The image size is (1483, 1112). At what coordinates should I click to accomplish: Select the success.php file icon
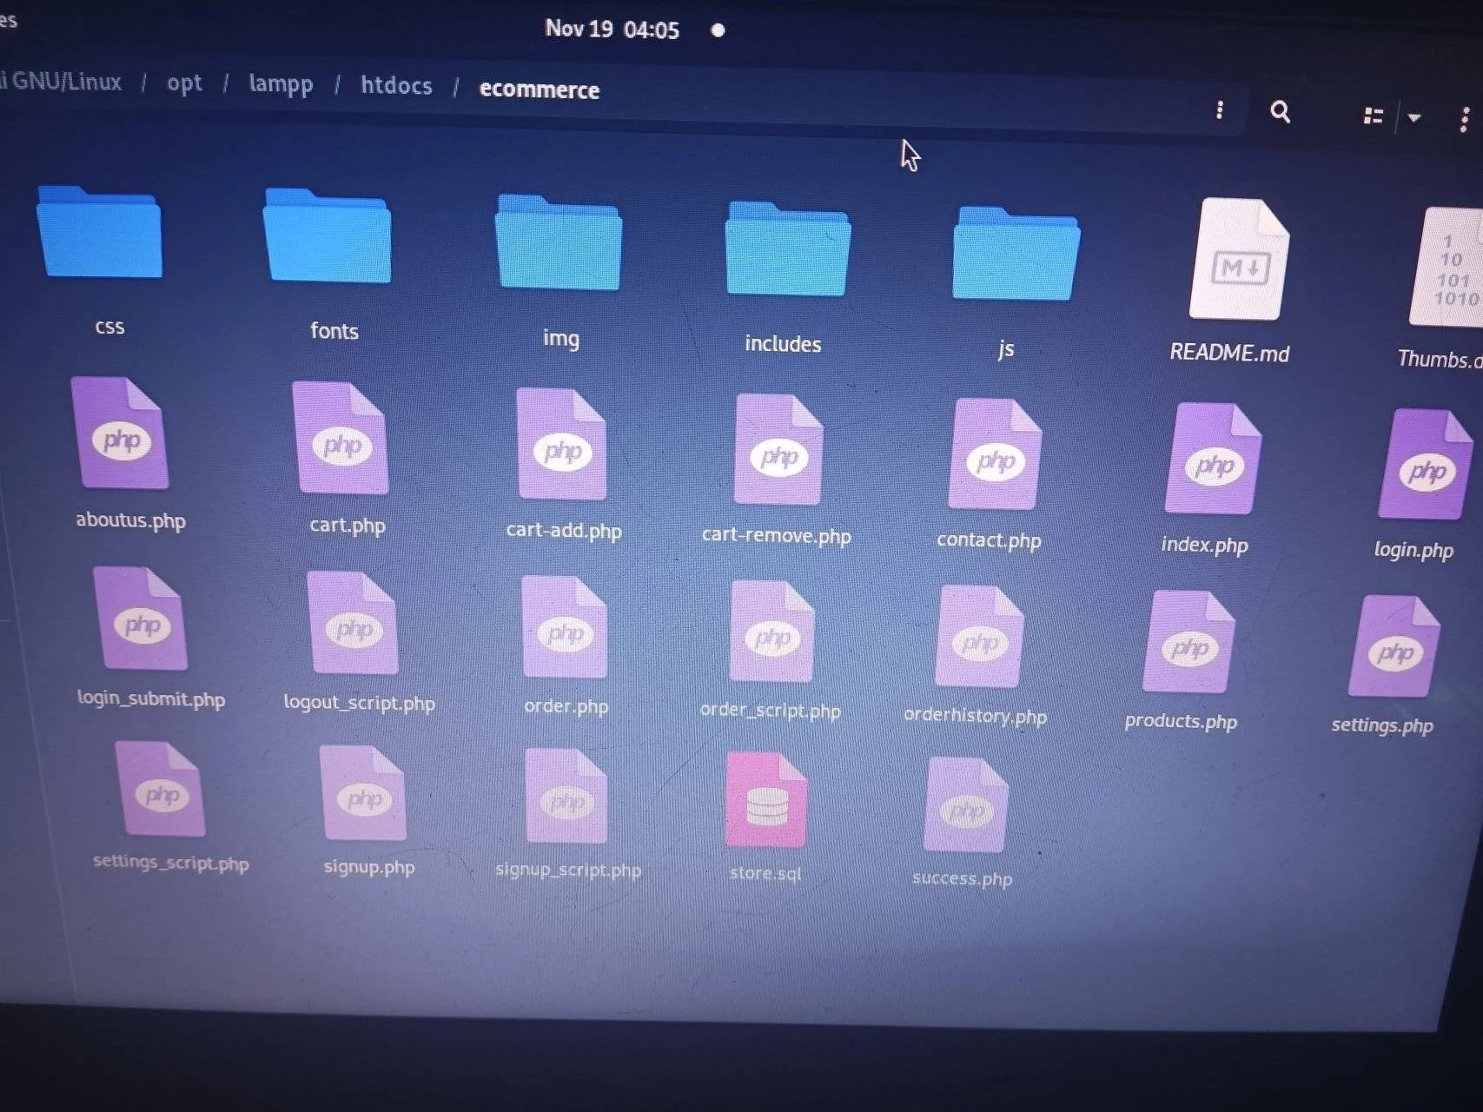pos(966,805)
